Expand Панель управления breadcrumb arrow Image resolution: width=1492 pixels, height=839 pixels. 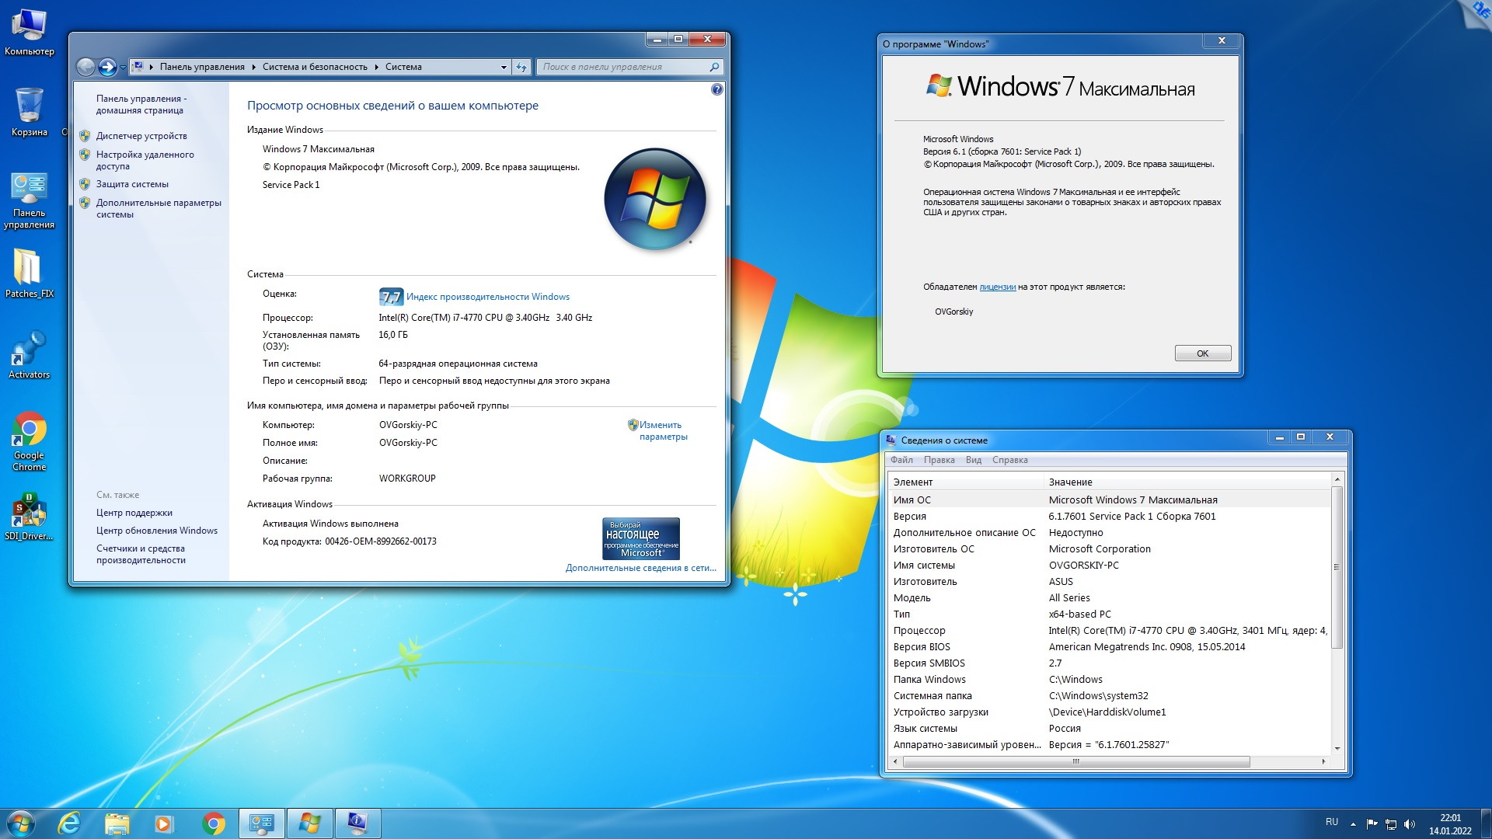coord(253,67)
